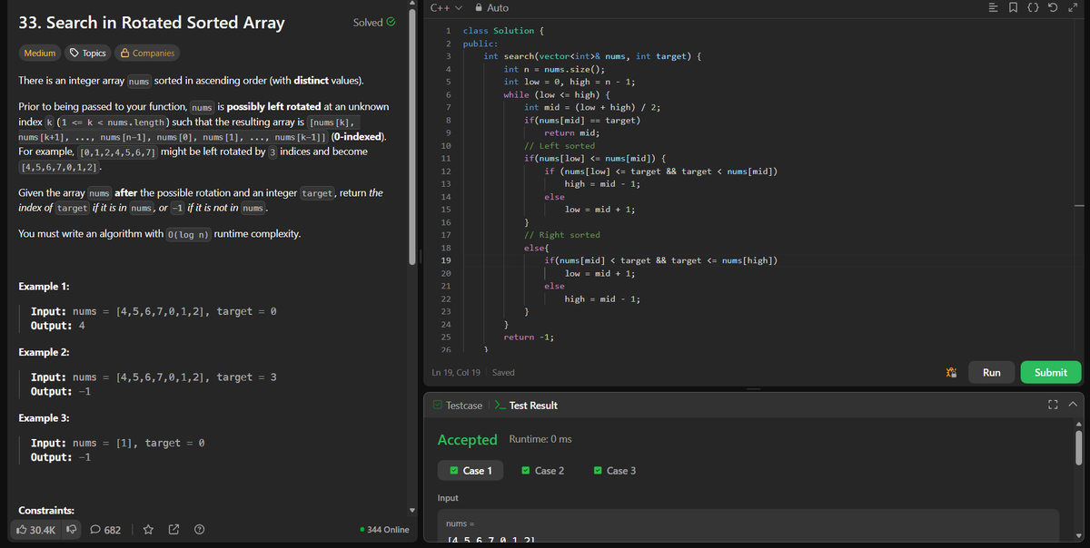Click the share external-link icon
The image size is (1090, 548).
coord(173,529)
